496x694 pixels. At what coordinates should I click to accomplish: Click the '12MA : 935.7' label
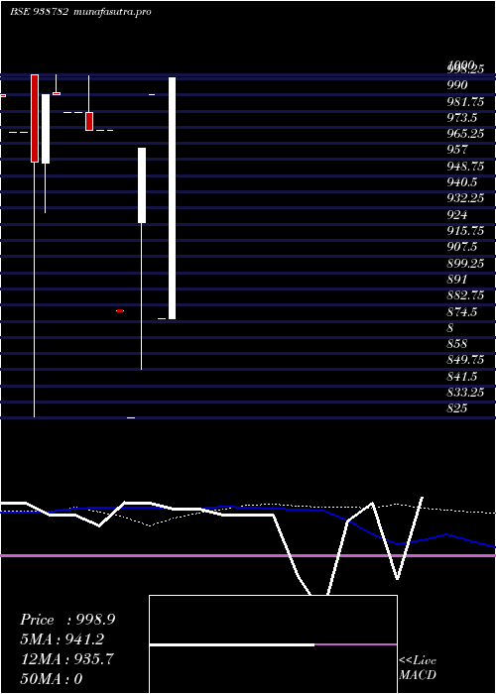[67, 659]
